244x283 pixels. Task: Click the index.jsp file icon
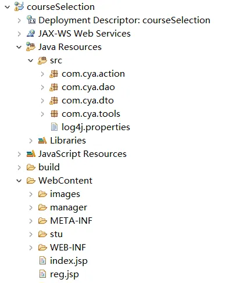point(42,261)
